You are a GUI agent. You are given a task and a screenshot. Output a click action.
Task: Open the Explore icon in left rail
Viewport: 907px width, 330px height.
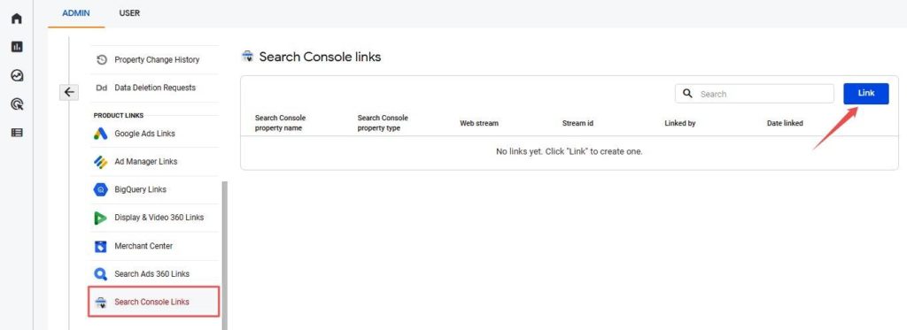[x=17, y=75]
